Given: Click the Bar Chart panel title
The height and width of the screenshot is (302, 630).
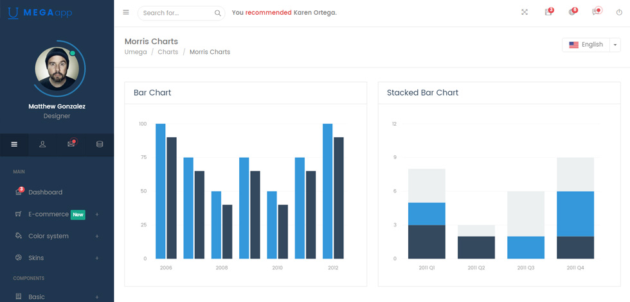Looking at the screenshot, I should click(x=152, y=93).
